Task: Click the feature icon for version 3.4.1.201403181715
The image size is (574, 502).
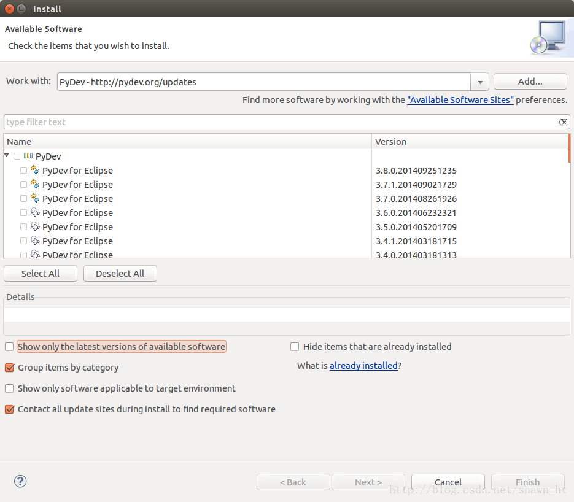Action: [35, 241]
